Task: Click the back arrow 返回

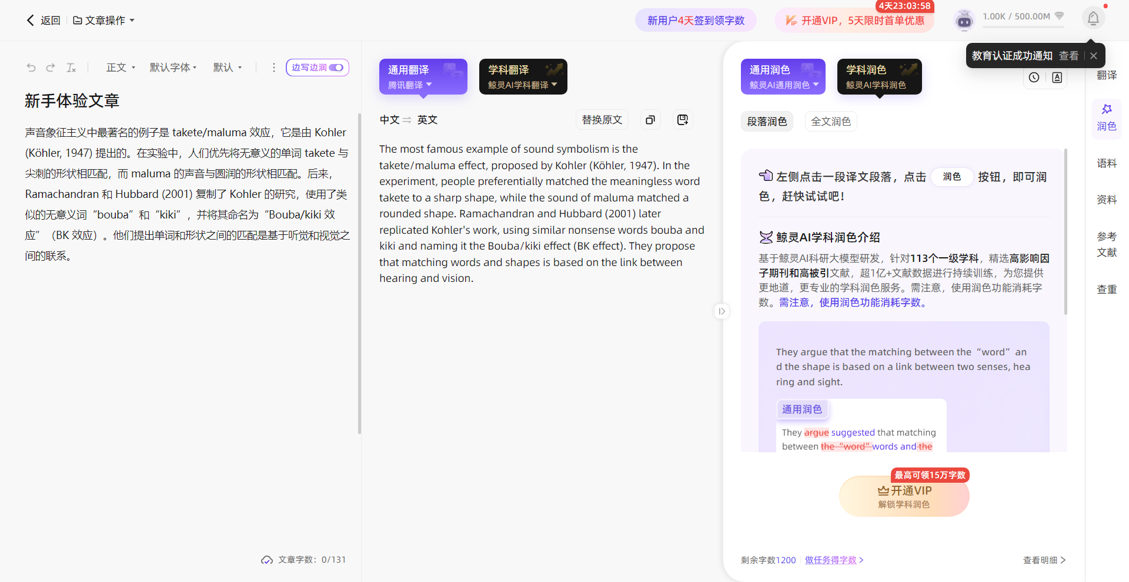Action: [43, 21]
